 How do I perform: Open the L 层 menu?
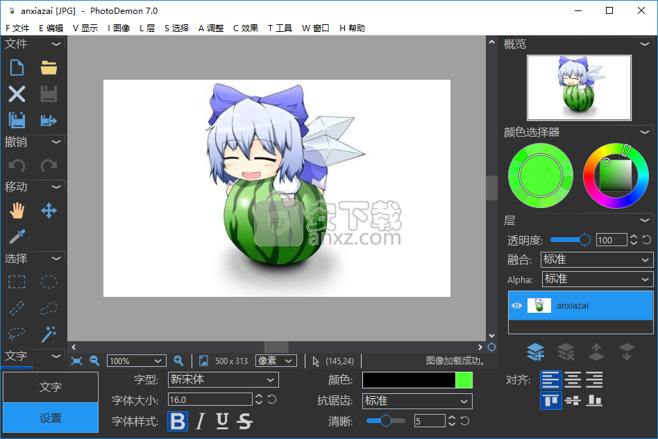(x=147, y=28)
